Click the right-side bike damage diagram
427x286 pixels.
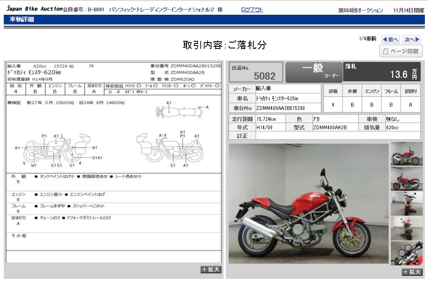pyautogui.click(x=170, y=148)
